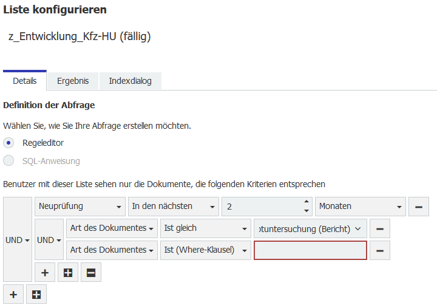Choose the SQL-Anweisung radio option
437x308 pixels.
(9, 161)
